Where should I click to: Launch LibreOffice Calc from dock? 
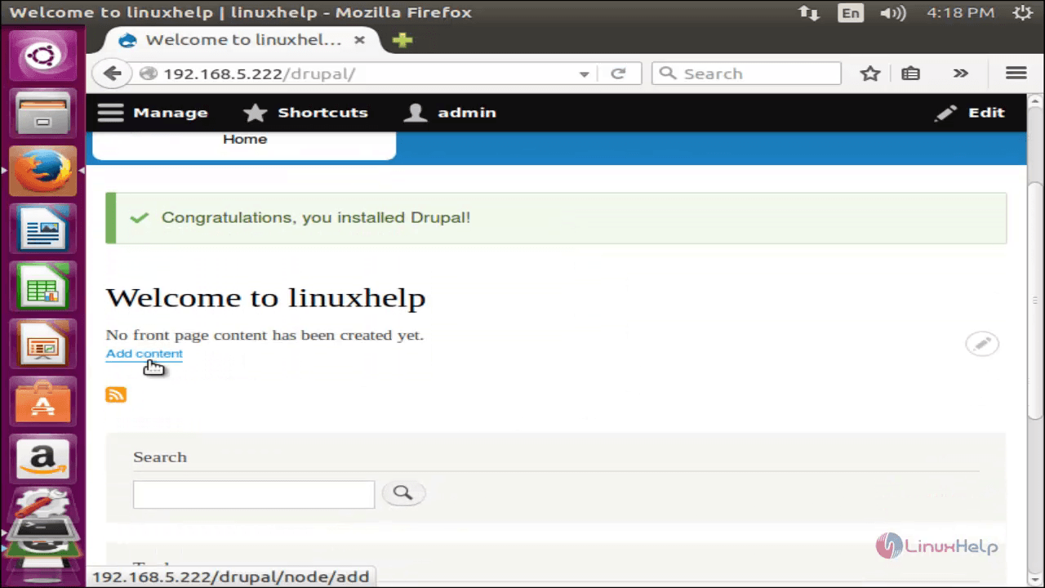click(42, 287)
